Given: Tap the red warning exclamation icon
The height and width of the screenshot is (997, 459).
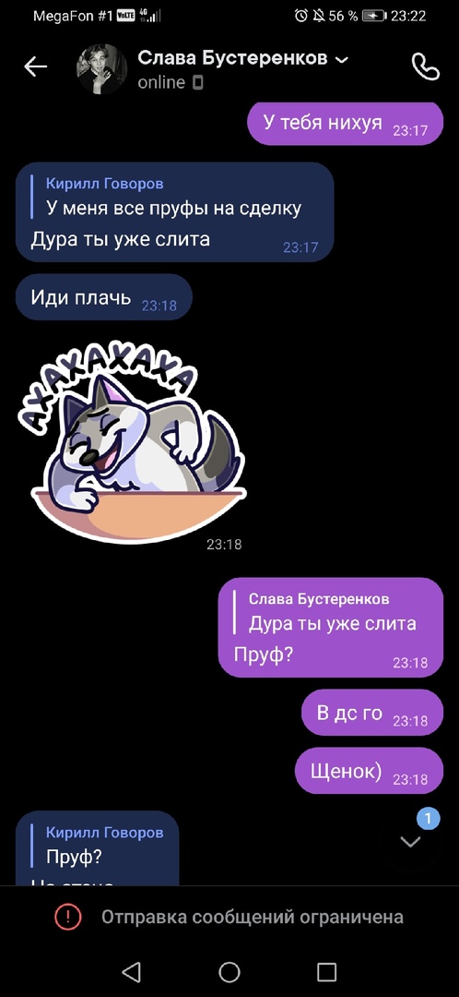Looking at the screenshot, I should (x=67, y=917).
